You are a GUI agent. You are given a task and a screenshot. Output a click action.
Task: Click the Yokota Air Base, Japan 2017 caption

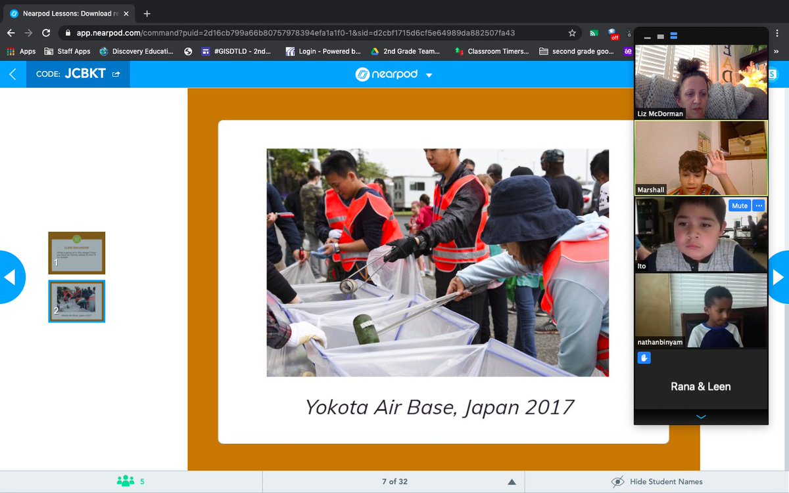[439, 407]
